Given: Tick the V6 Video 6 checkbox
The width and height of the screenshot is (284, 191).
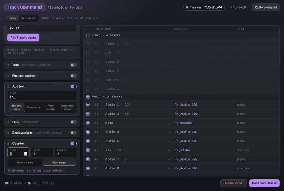Looking at the screenshot, I should click(88, 89).
